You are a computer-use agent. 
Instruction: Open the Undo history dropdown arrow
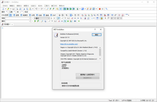(x=39, y=9)
